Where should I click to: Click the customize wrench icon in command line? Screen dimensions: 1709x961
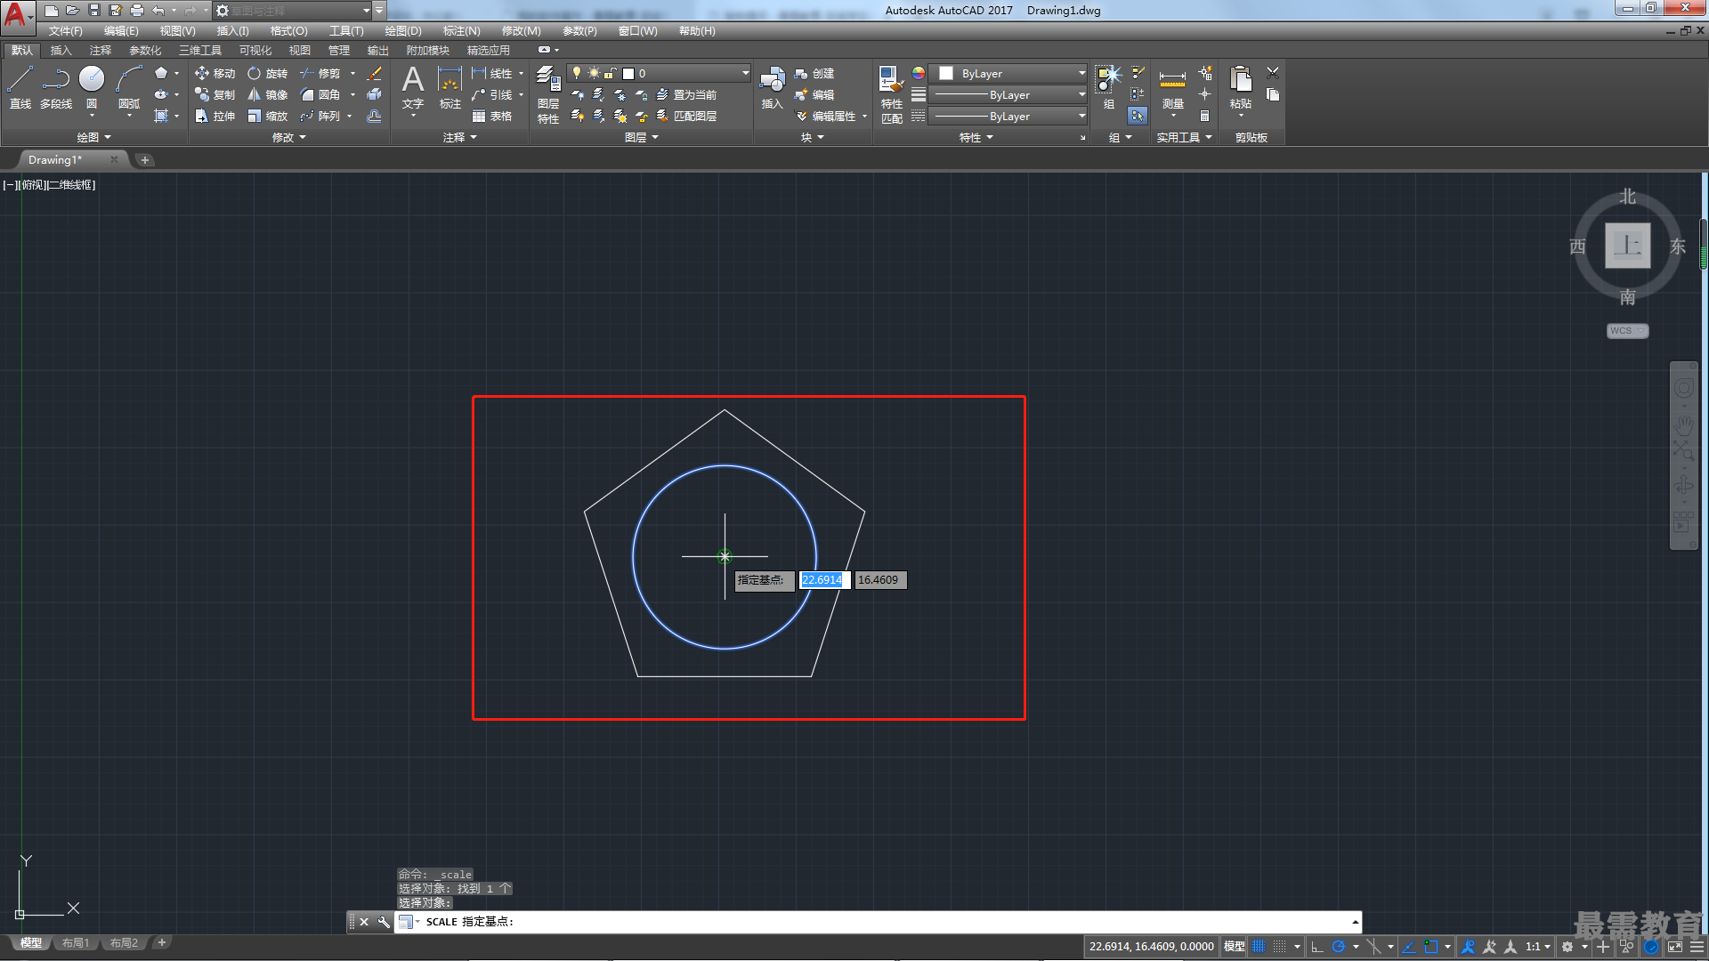384,922
